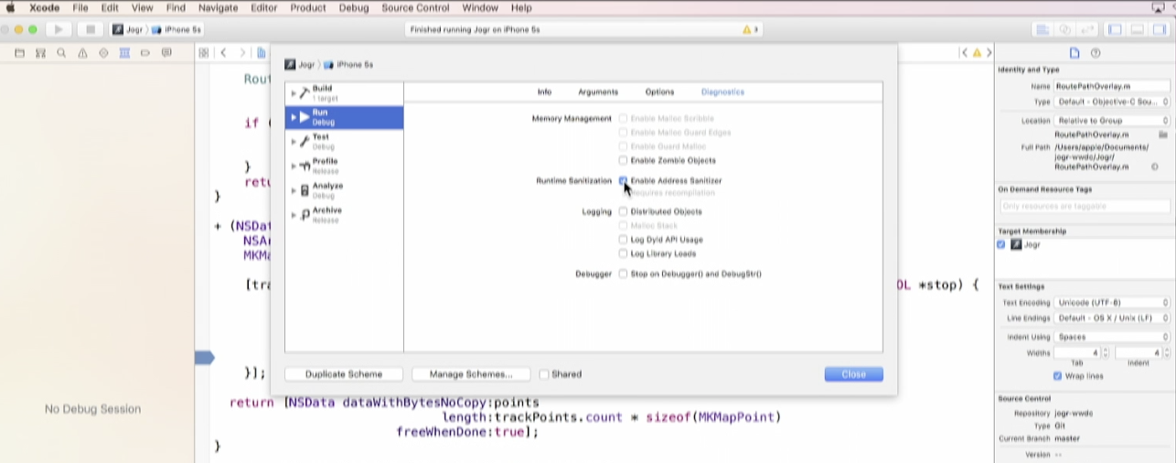This screenshot has width=1176, height=463.
Task: Open the Source Control menu
Action: (x=416, y=7)
